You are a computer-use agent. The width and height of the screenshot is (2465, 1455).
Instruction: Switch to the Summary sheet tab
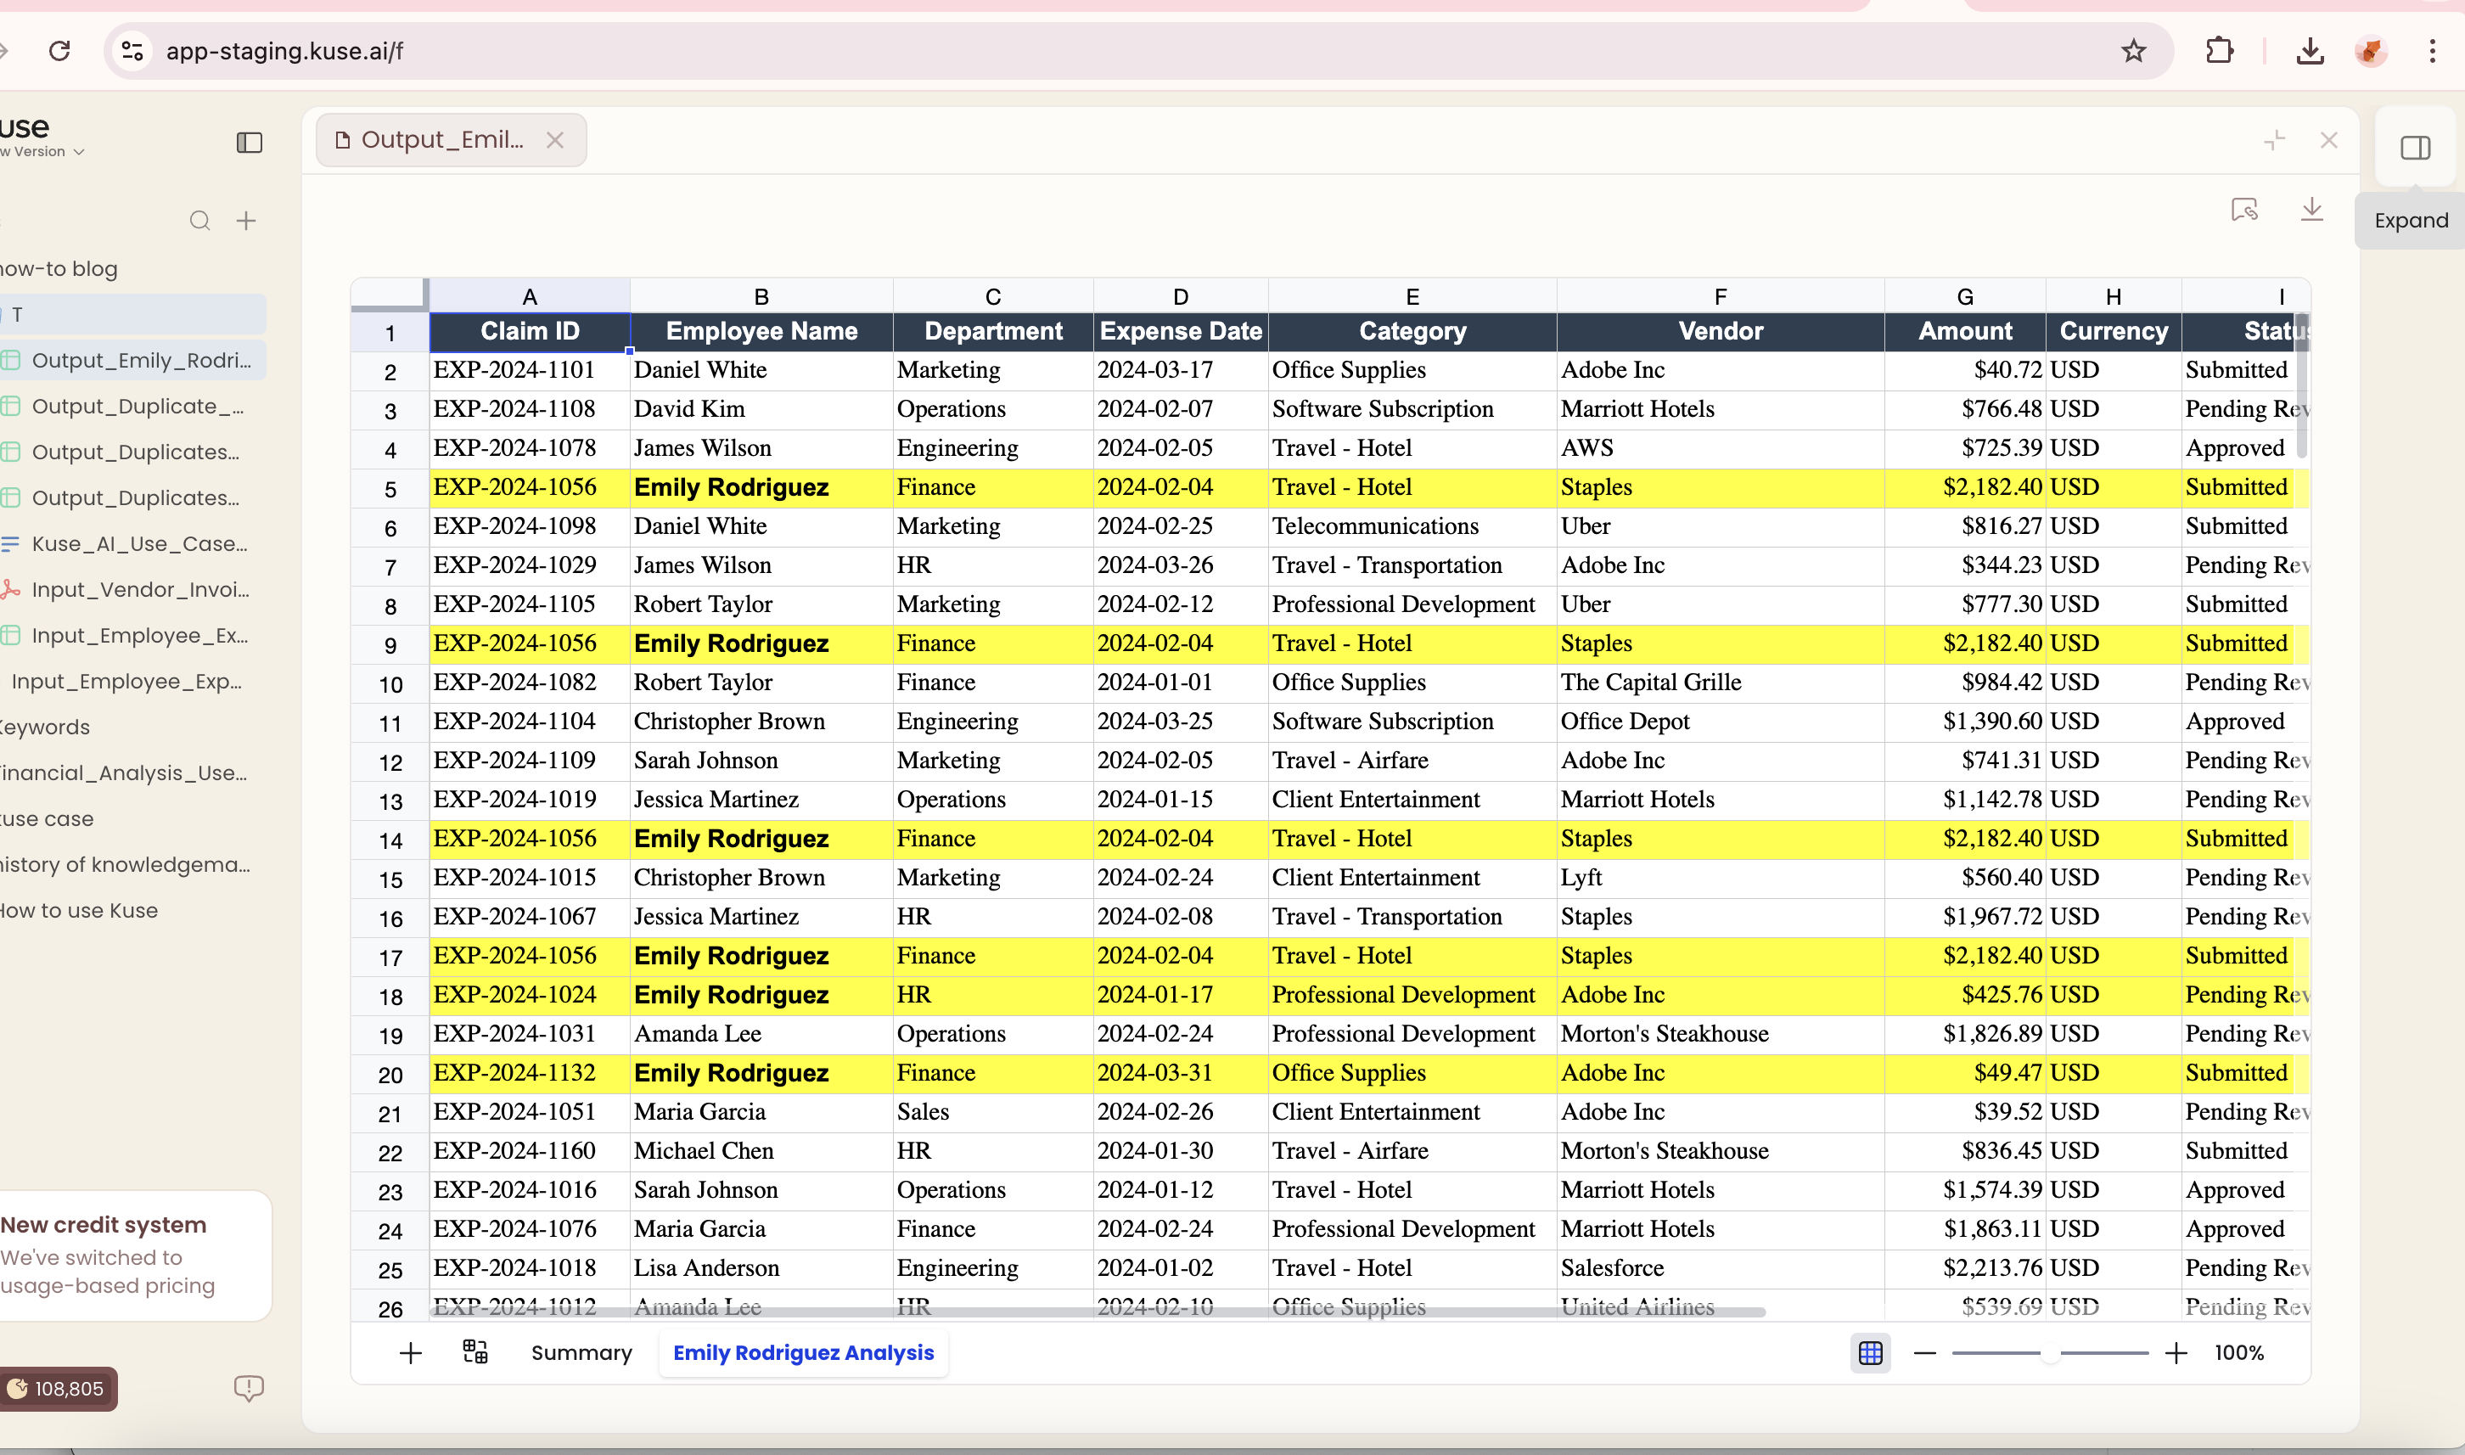click(x=581, y=1353)
